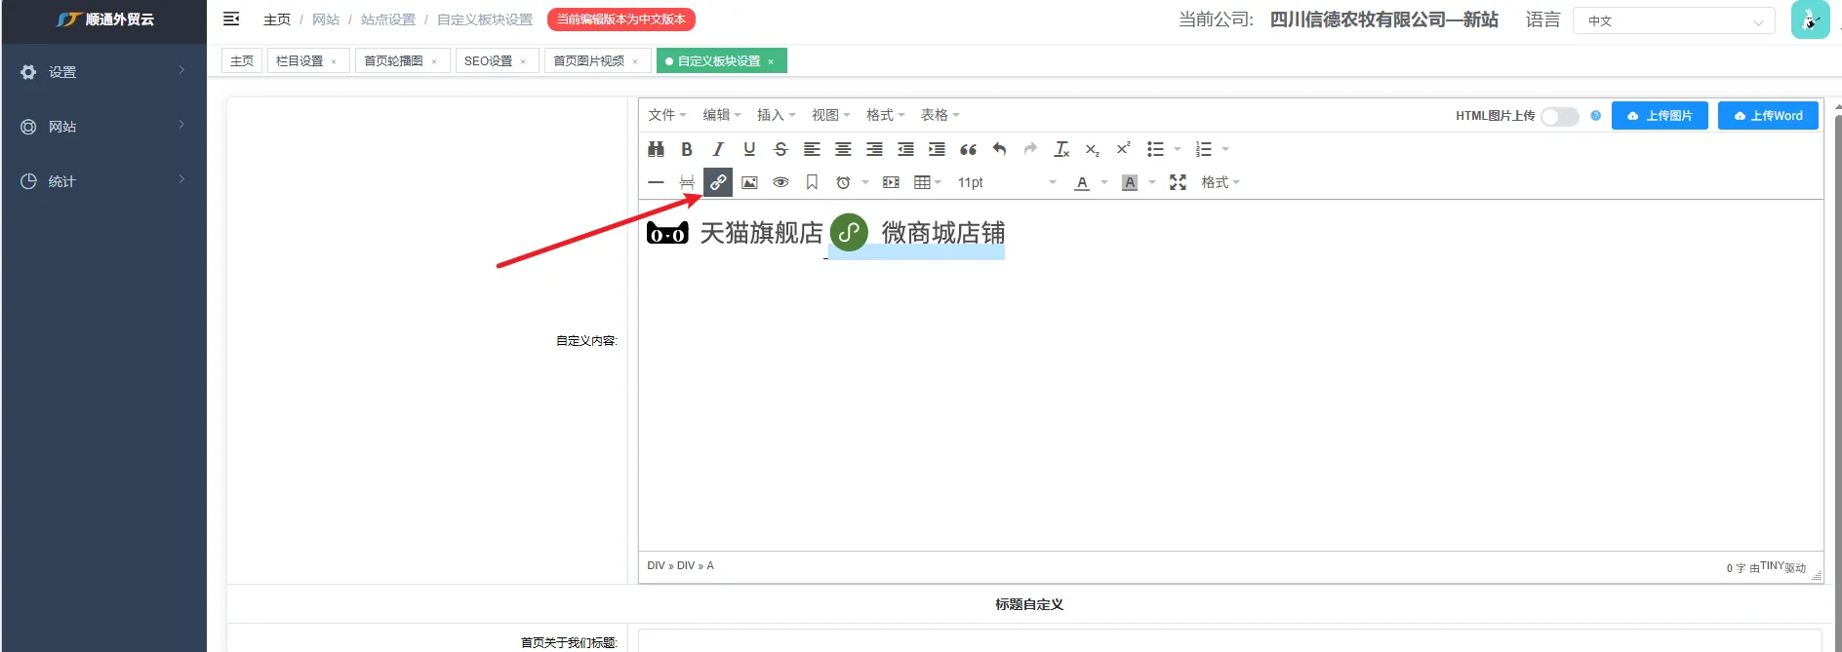Click the 天猫旗舰店 text in editor
This screenshot has width=1842, height=652.
coord(761,233)
